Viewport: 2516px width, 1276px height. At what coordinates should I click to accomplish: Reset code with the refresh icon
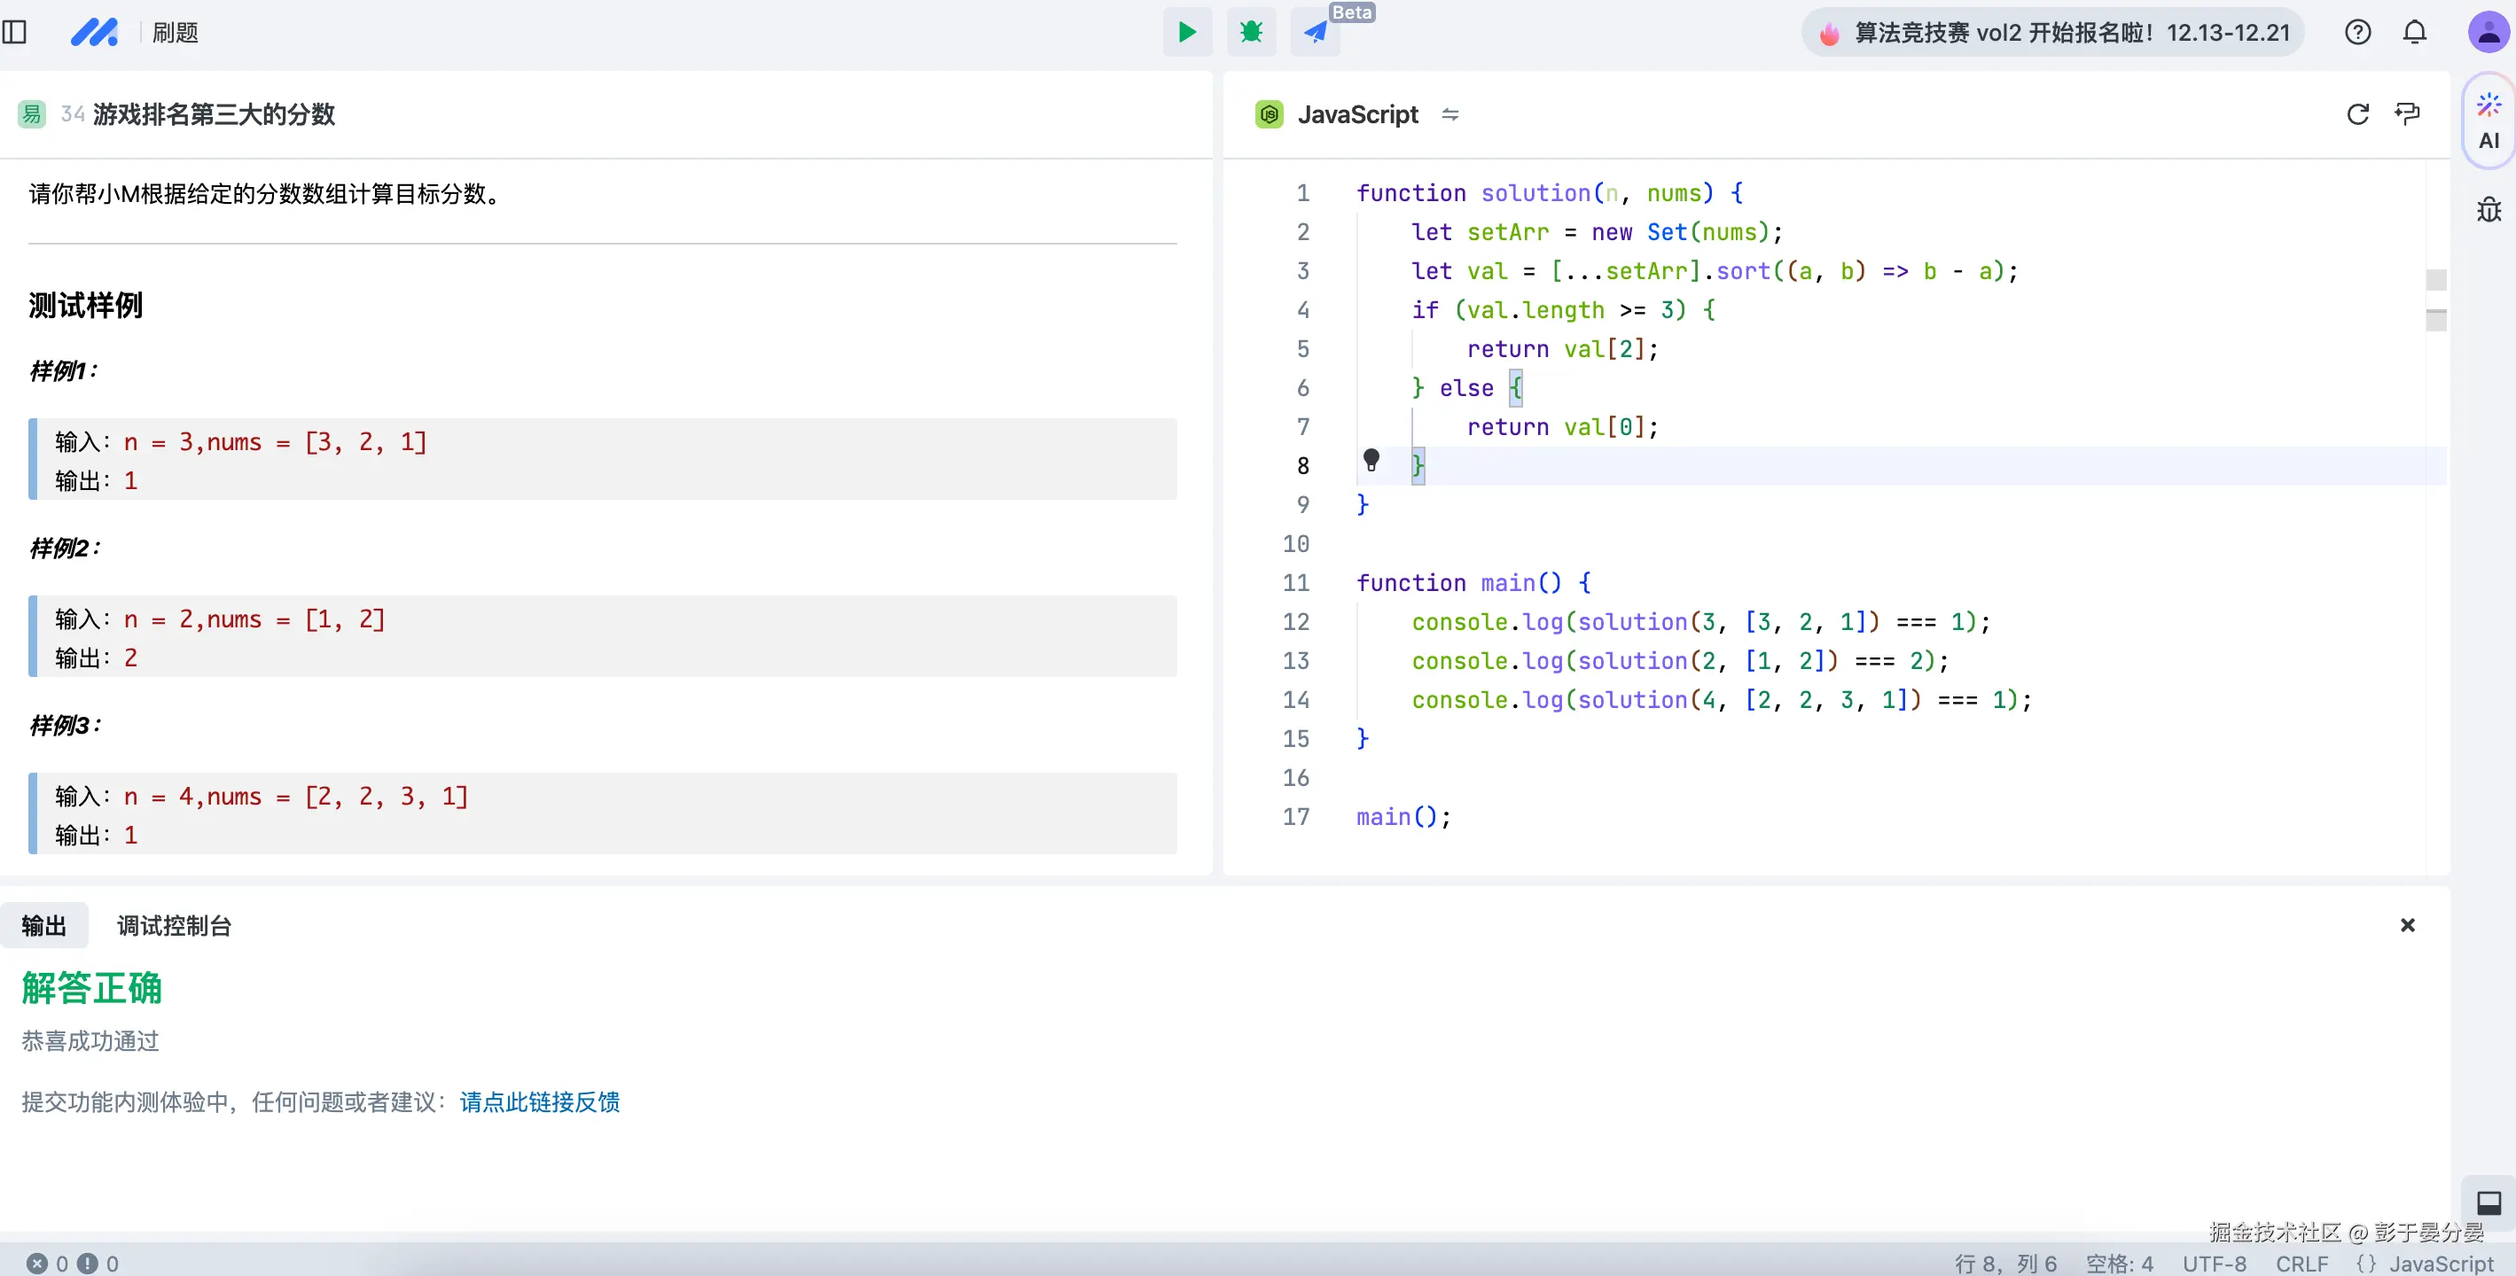point(2356,114)
